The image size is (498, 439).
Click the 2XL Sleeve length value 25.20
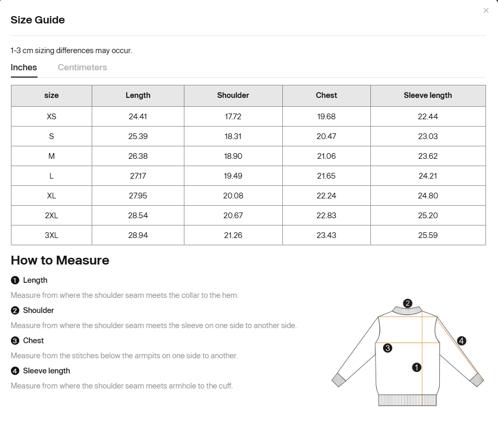pyautogui.click(x=428, y=216)
